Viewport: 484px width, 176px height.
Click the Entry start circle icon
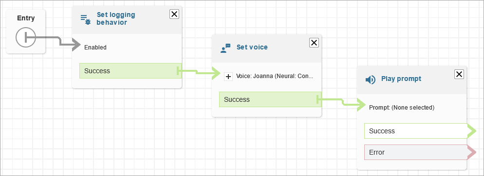26,37
